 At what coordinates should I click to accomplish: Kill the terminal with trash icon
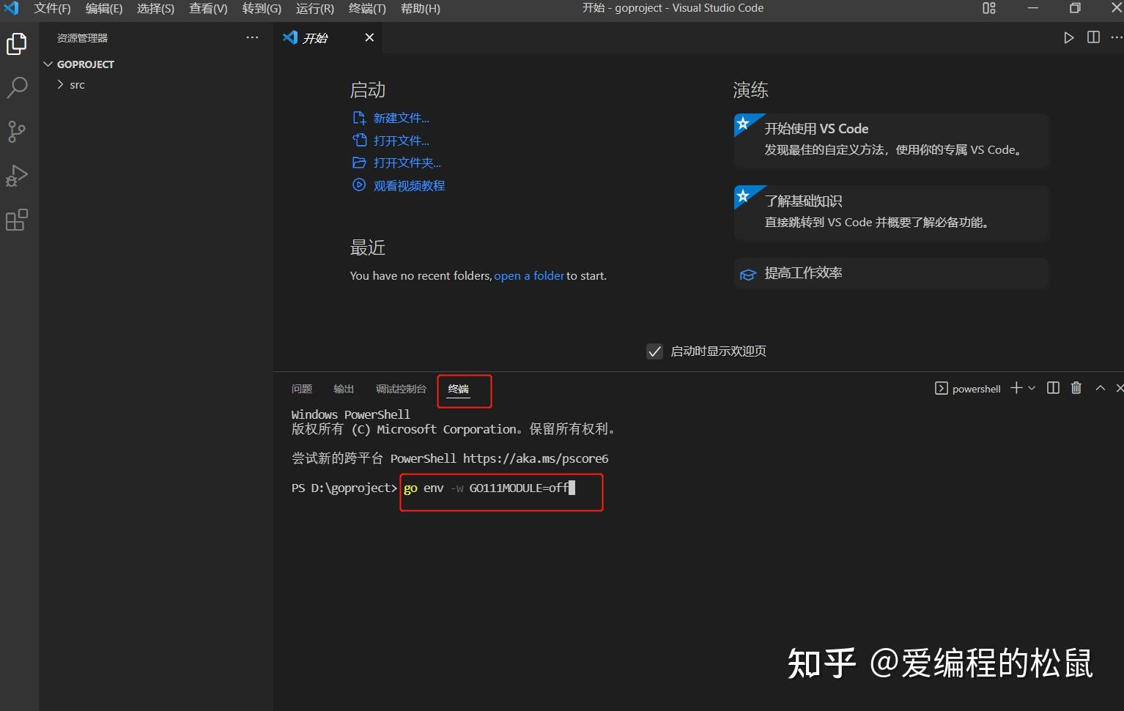[x=1076, y=388]
